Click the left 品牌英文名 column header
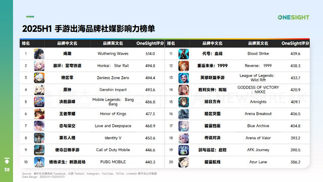 [x=113, y=43]
